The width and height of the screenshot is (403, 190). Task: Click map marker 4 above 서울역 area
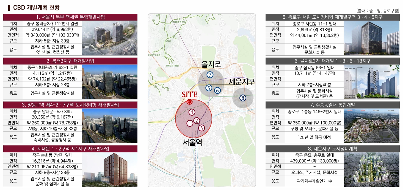coord(191,112)
